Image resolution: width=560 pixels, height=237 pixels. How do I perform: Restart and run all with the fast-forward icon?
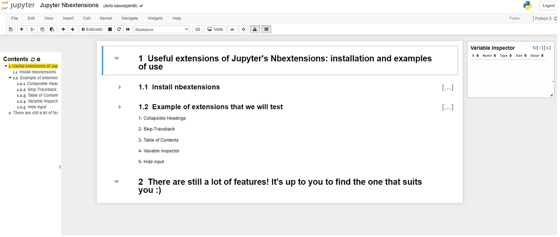(x=128, y=29)
